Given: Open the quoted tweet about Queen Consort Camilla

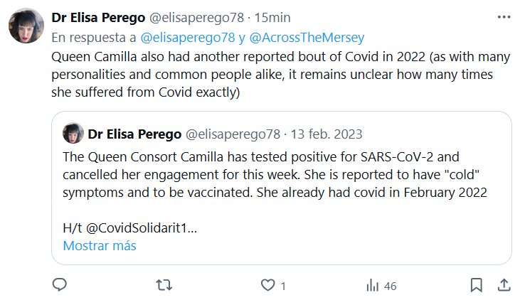Looking at the screenshot, I should click(281, 174).
